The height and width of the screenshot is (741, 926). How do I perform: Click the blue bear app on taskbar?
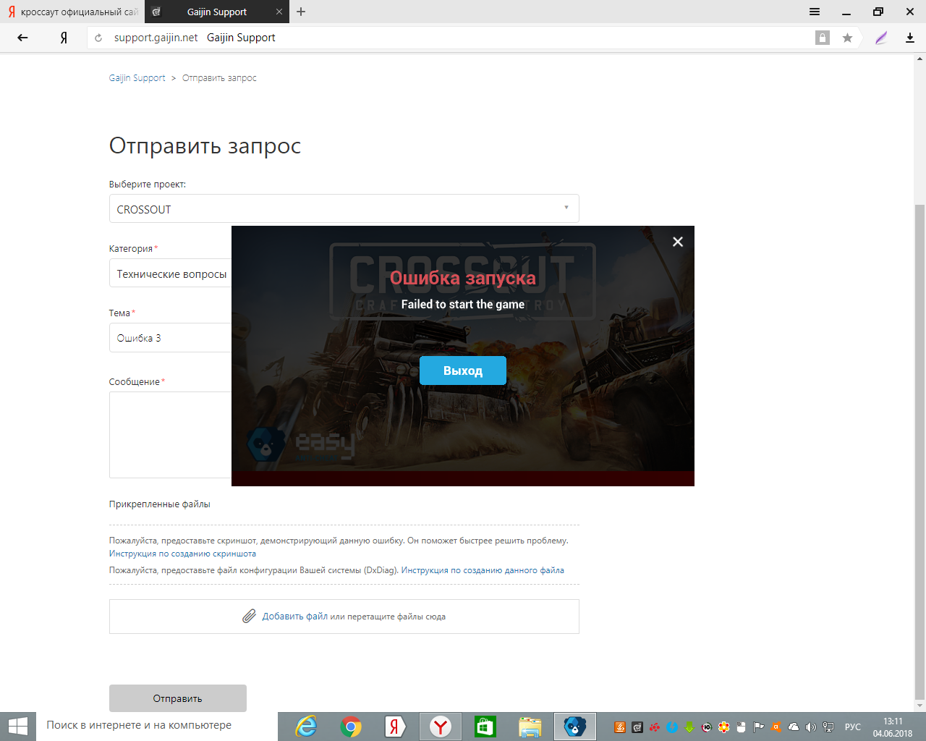coord(575,727)
